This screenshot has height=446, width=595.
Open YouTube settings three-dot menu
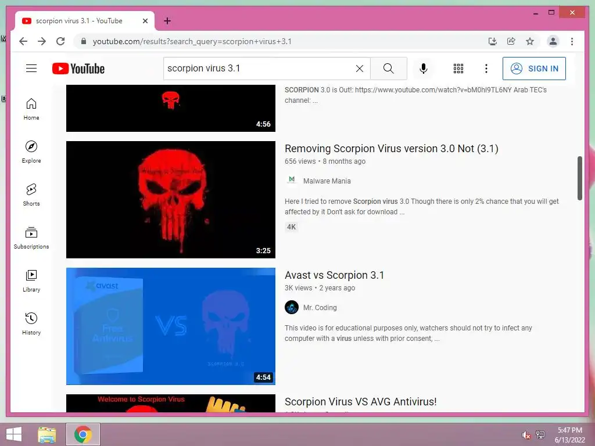point(486,69)
